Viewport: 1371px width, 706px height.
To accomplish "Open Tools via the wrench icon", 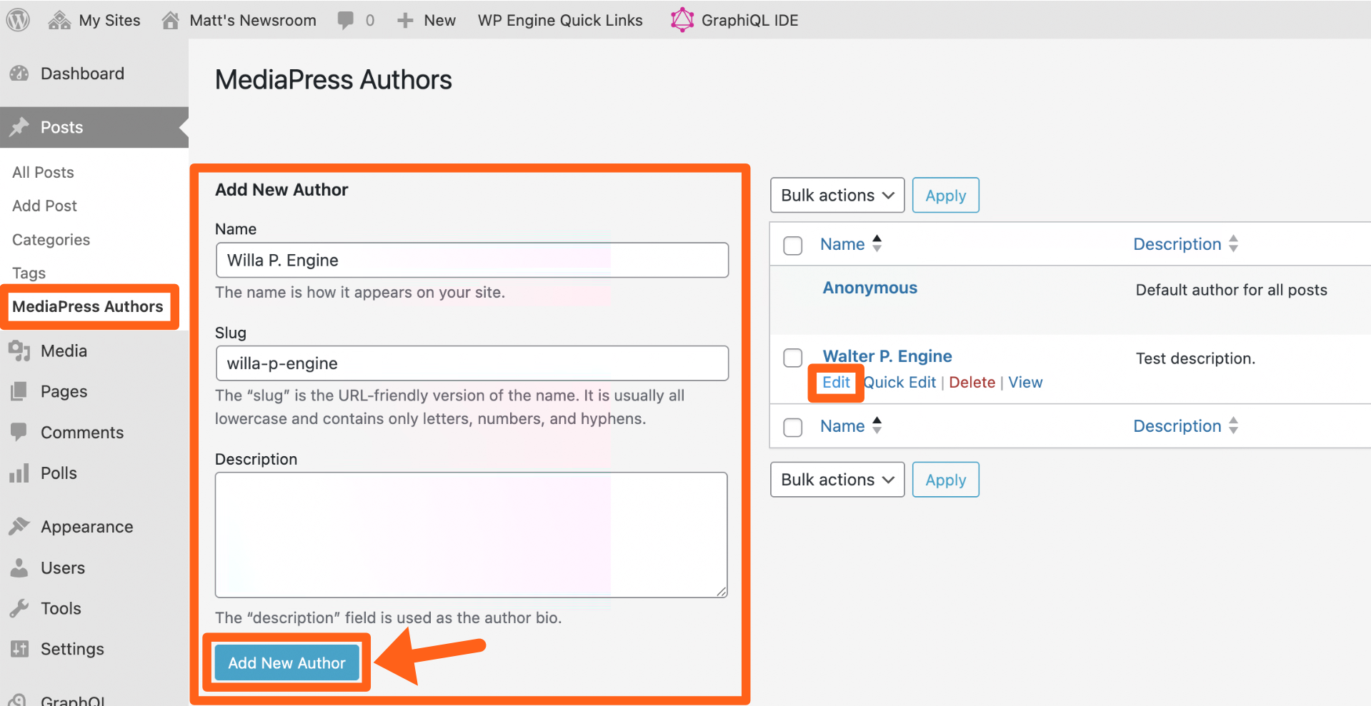I will pyautogui.click(x=19, y=608).
